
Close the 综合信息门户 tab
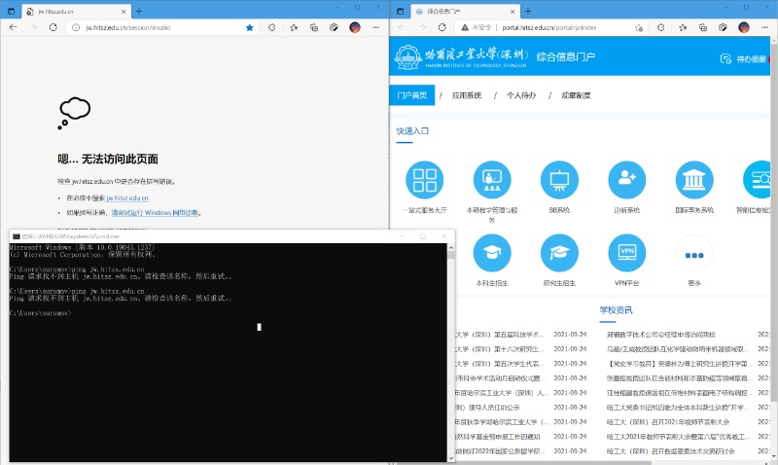(513, 11)
